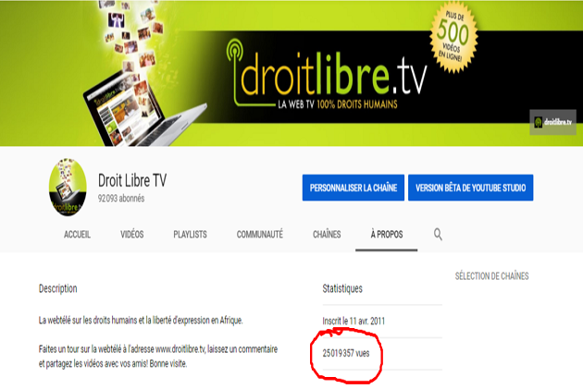583x389 pixels.
Task: Click the 'Inscrit le 11 avr. 2011' text
Action: point(354,321)
